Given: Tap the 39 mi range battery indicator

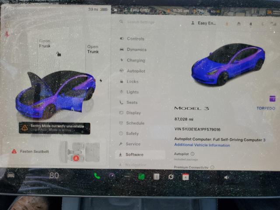Looking at the screenshot, I should [98, 9].
